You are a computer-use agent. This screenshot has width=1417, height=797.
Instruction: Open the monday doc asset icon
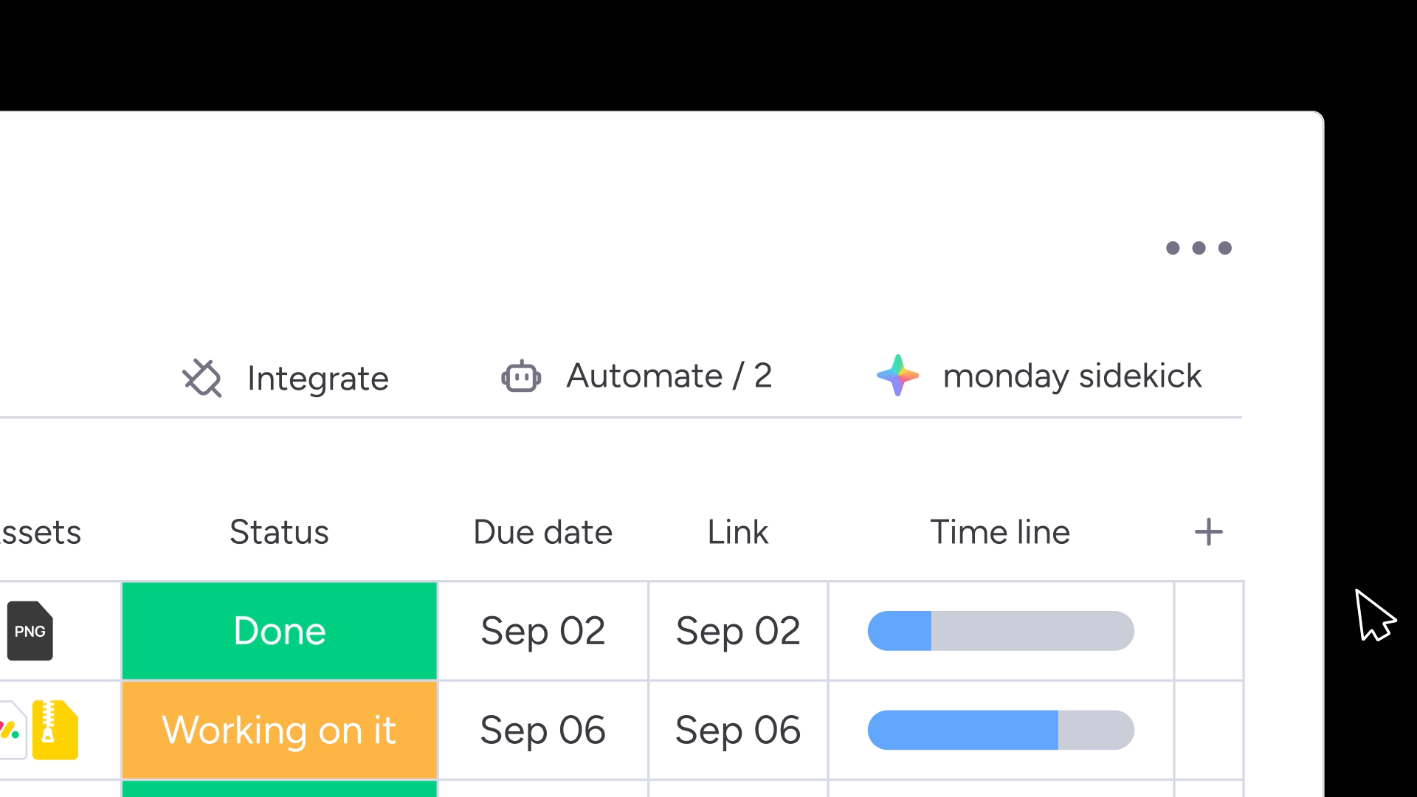tap(10, 730)
